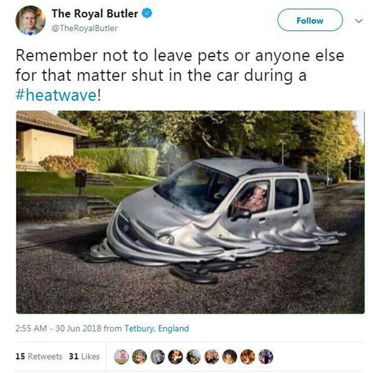Click the fifth liker avatar

point(194,356)
